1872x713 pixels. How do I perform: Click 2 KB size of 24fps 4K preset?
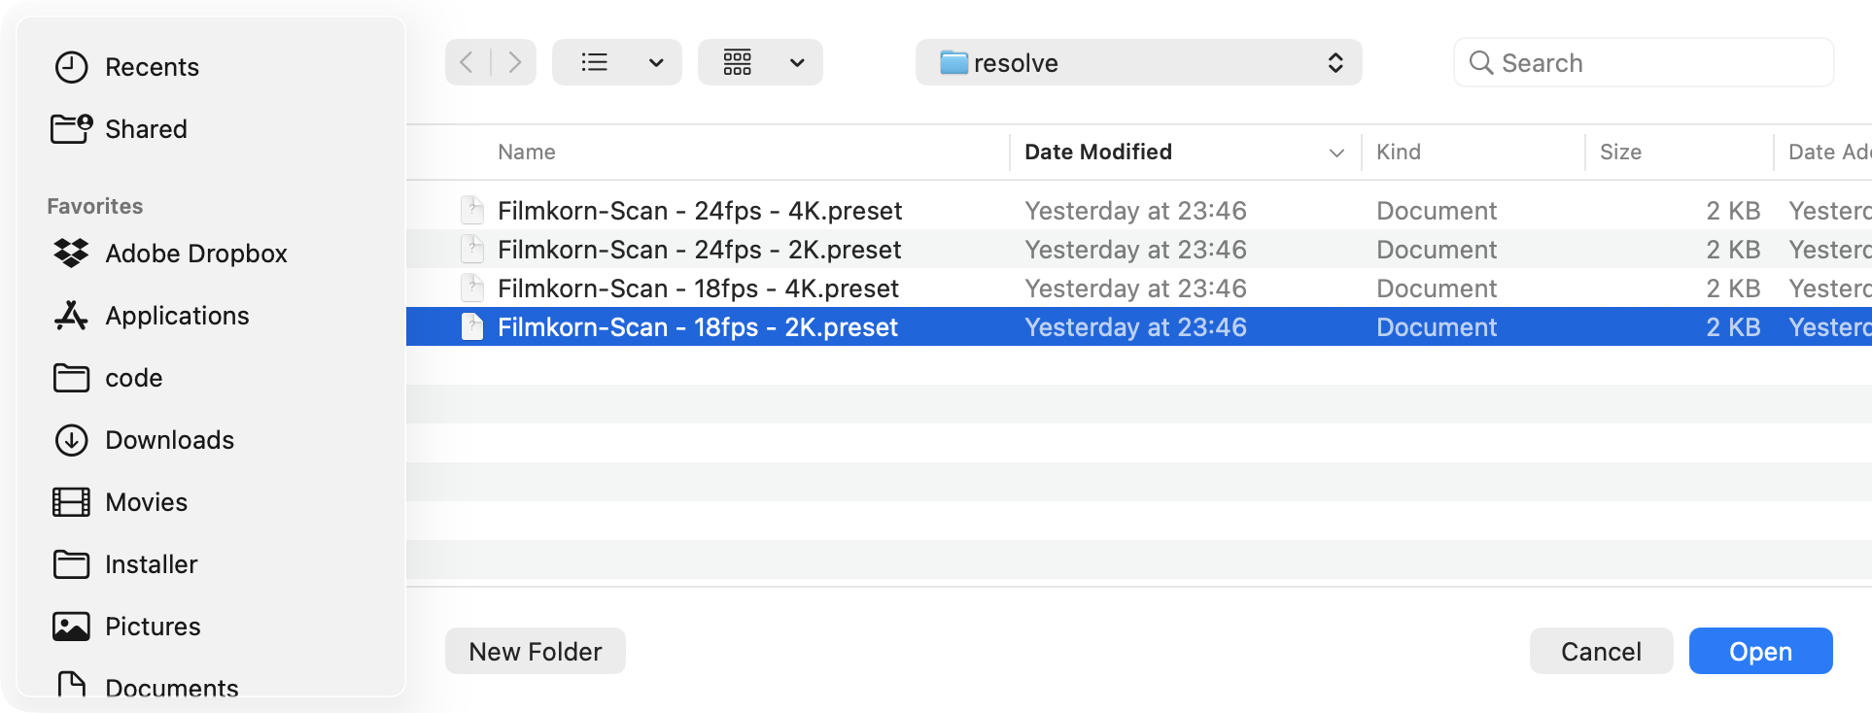(1733, 211)
